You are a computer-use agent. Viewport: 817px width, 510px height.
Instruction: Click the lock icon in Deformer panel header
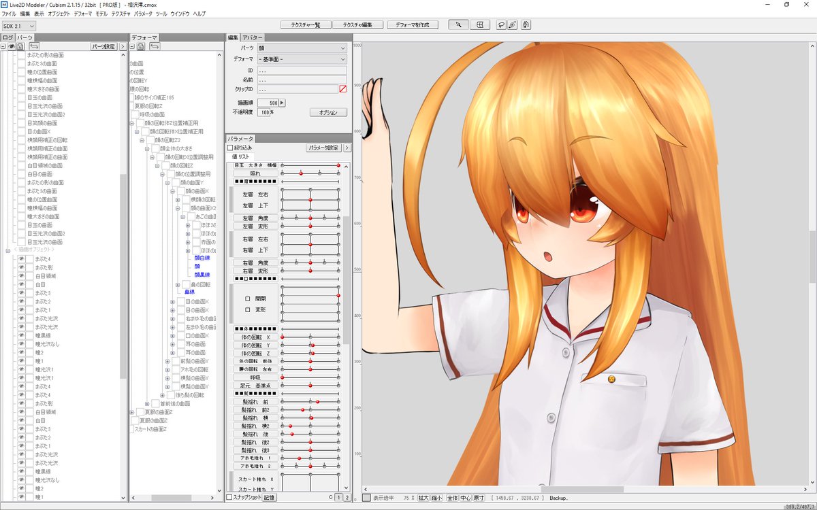(140, 47)
